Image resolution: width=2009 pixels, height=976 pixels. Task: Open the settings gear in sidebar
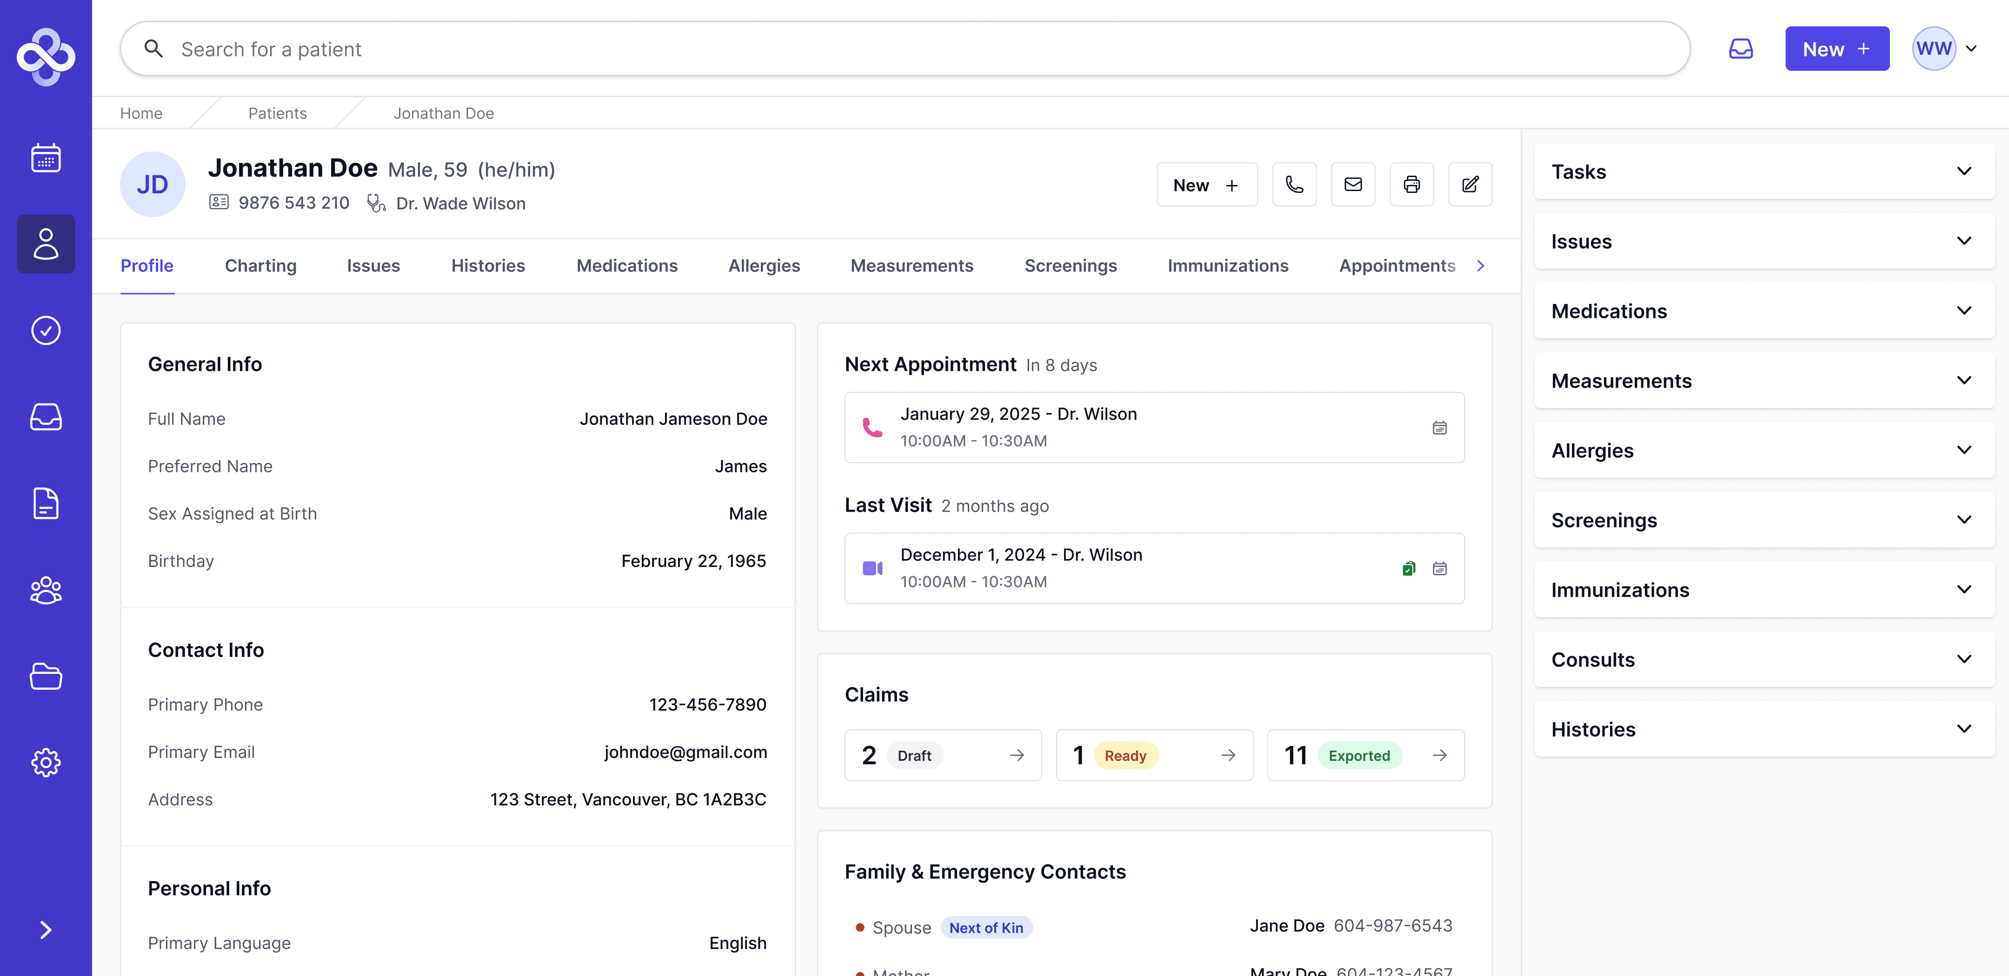(x=46, y=762)
